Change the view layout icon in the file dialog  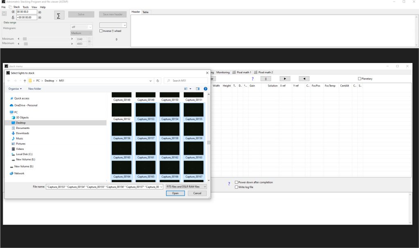click(x=186, y=89)
